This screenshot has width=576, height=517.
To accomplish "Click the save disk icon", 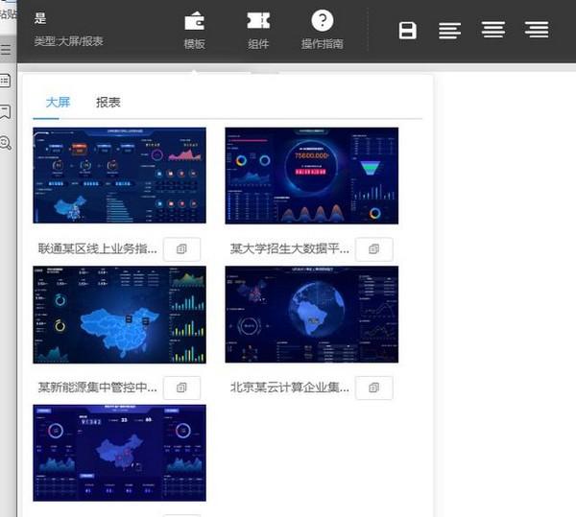I will pos(408,31).
